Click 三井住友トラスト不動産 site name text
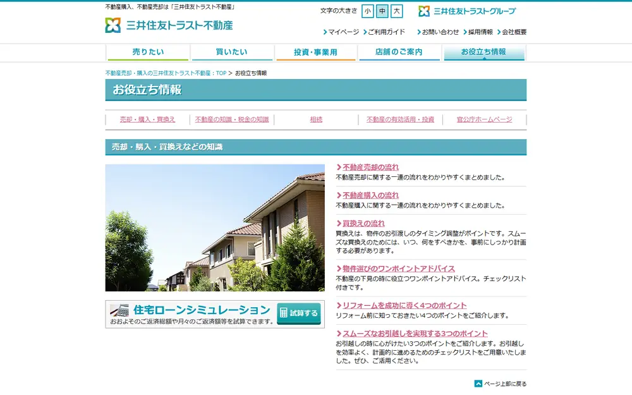This screenshot has width=632, height=395. tap(179, 25)
